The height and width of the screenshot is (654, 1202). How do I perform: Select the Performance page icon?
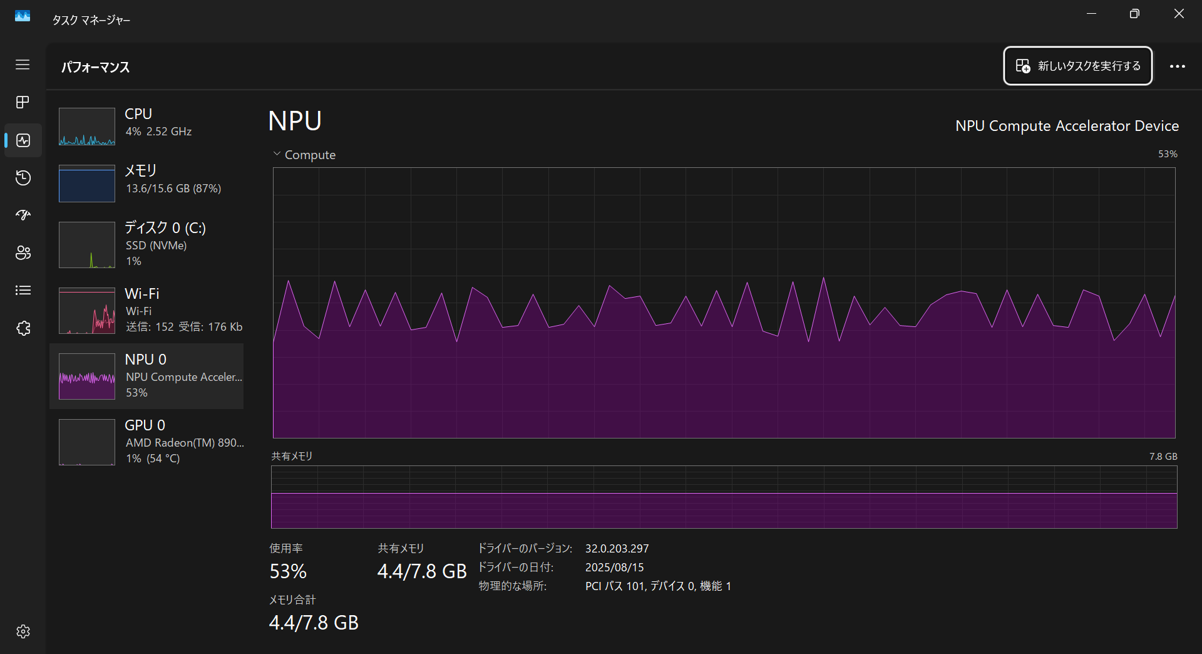point(23,140)
